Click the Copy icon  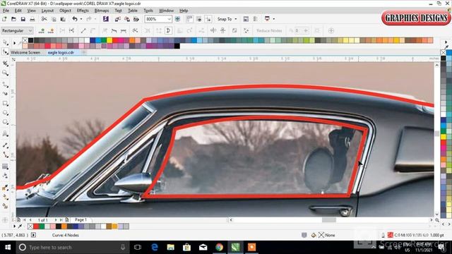click(54, 19)
